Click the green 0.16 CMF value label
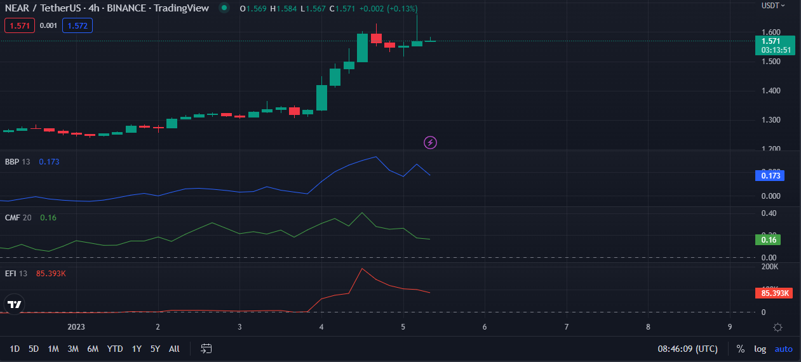801x362 pixels. pyautogui.click(x=767, y=239)
